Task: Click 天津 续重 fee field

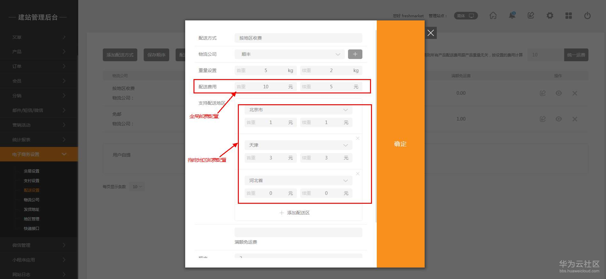Action: (x=326, y=158)
